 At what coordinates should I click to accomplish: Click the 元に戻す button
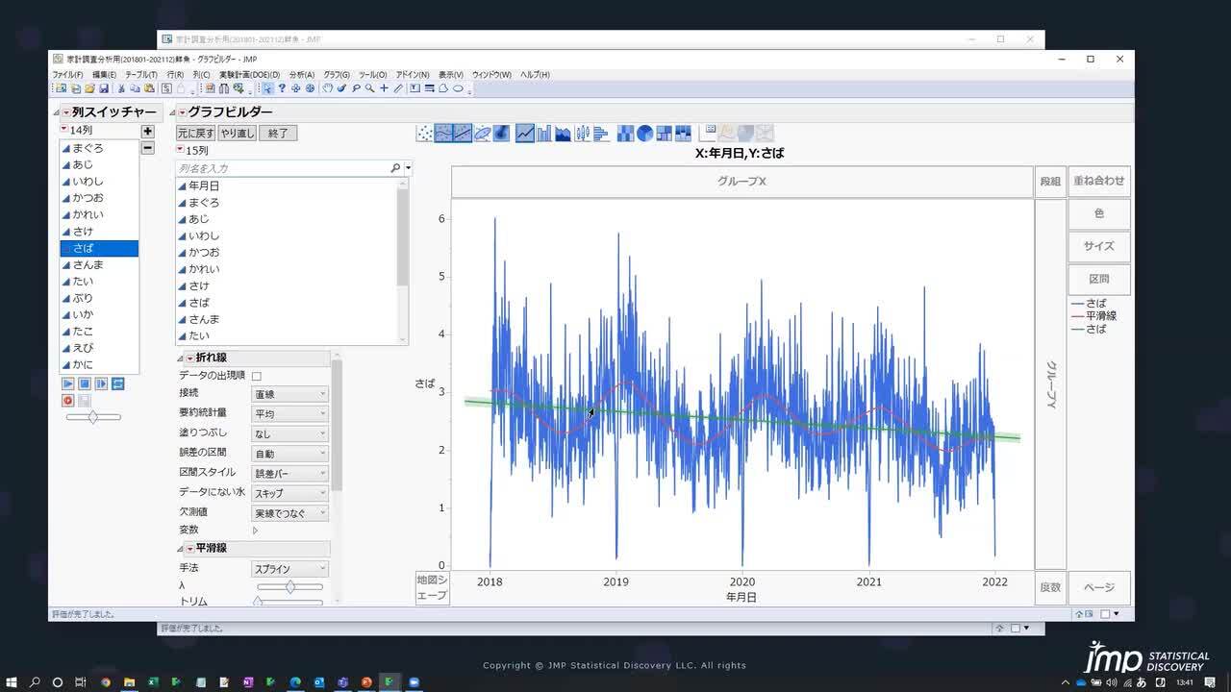click(x=195, y=134)
